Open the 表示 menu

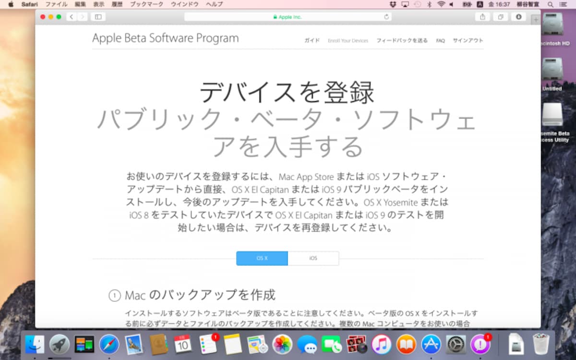point(98,4)
